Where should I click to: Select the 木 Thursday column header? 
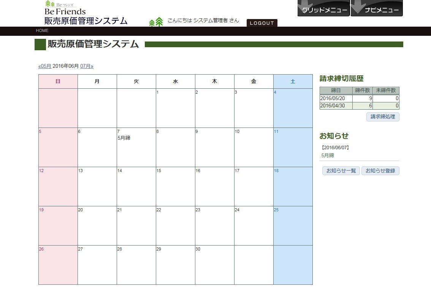[215, 81]
